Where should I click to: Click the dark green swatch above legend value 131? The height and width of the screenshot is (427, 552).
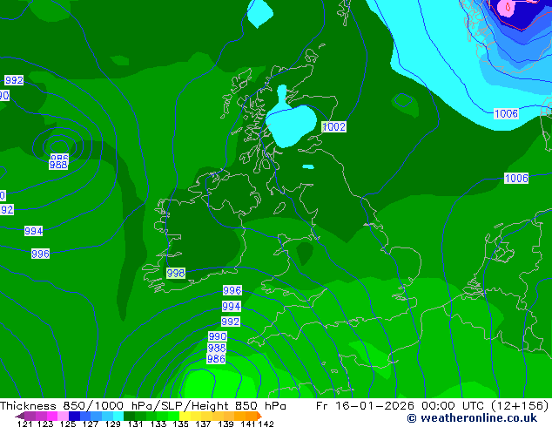[x=129, y=416]
